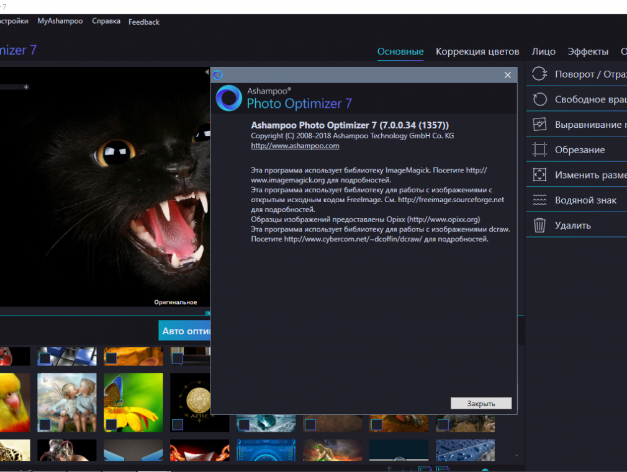Open the Feedback menu
The width and height of the screenshot is (627, 472).
(143, 22)
